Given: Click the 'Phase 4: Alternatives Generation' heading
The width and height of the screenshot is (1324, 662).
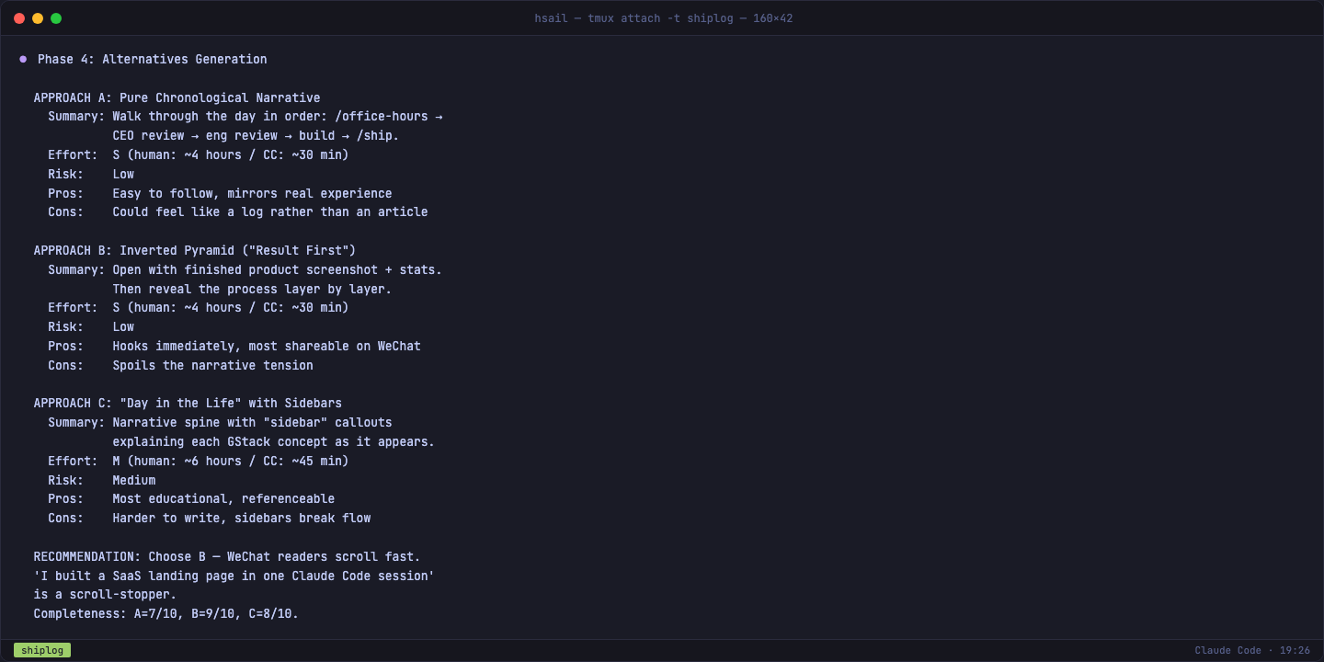Looking at the screenshot, I should pos(153,60).
